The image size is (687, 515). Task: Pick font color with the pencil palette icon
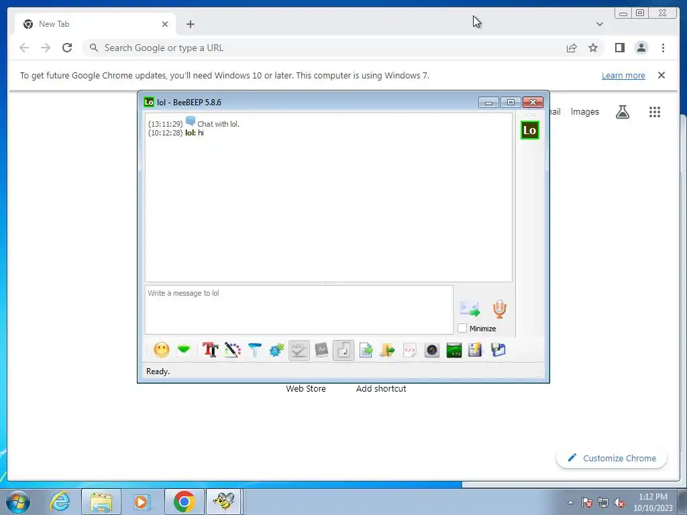[233, 350]
